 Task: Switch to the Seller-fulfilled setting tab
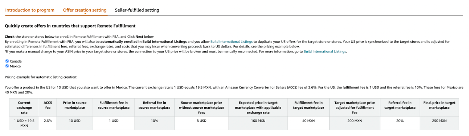137,10
